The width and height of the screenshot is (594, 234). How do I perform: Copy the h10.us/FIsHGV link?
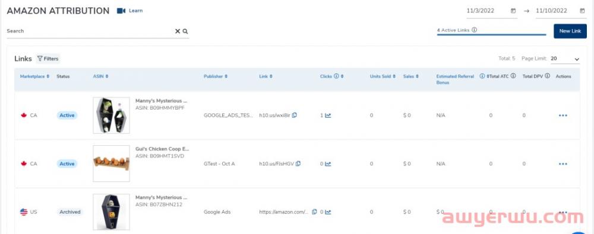click(298, 164)
